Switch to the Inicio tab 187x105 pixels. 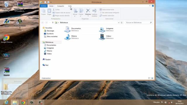[51, 6]
